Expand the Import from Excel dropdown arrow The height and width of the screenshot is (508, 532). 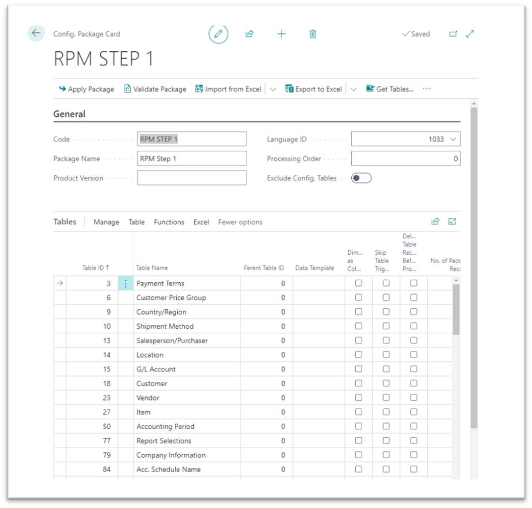click(273, 89)
